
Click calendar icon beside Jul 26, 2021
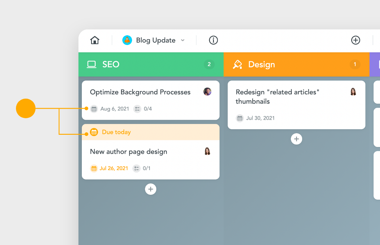pos(94,168)
